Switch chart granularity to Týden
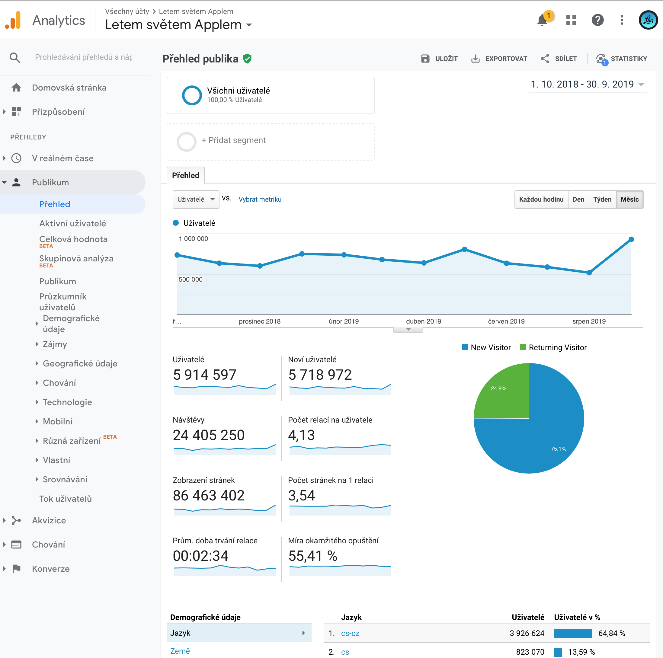Screen dimensions: 663x658 pyautogui.click(x=602, y=199)
